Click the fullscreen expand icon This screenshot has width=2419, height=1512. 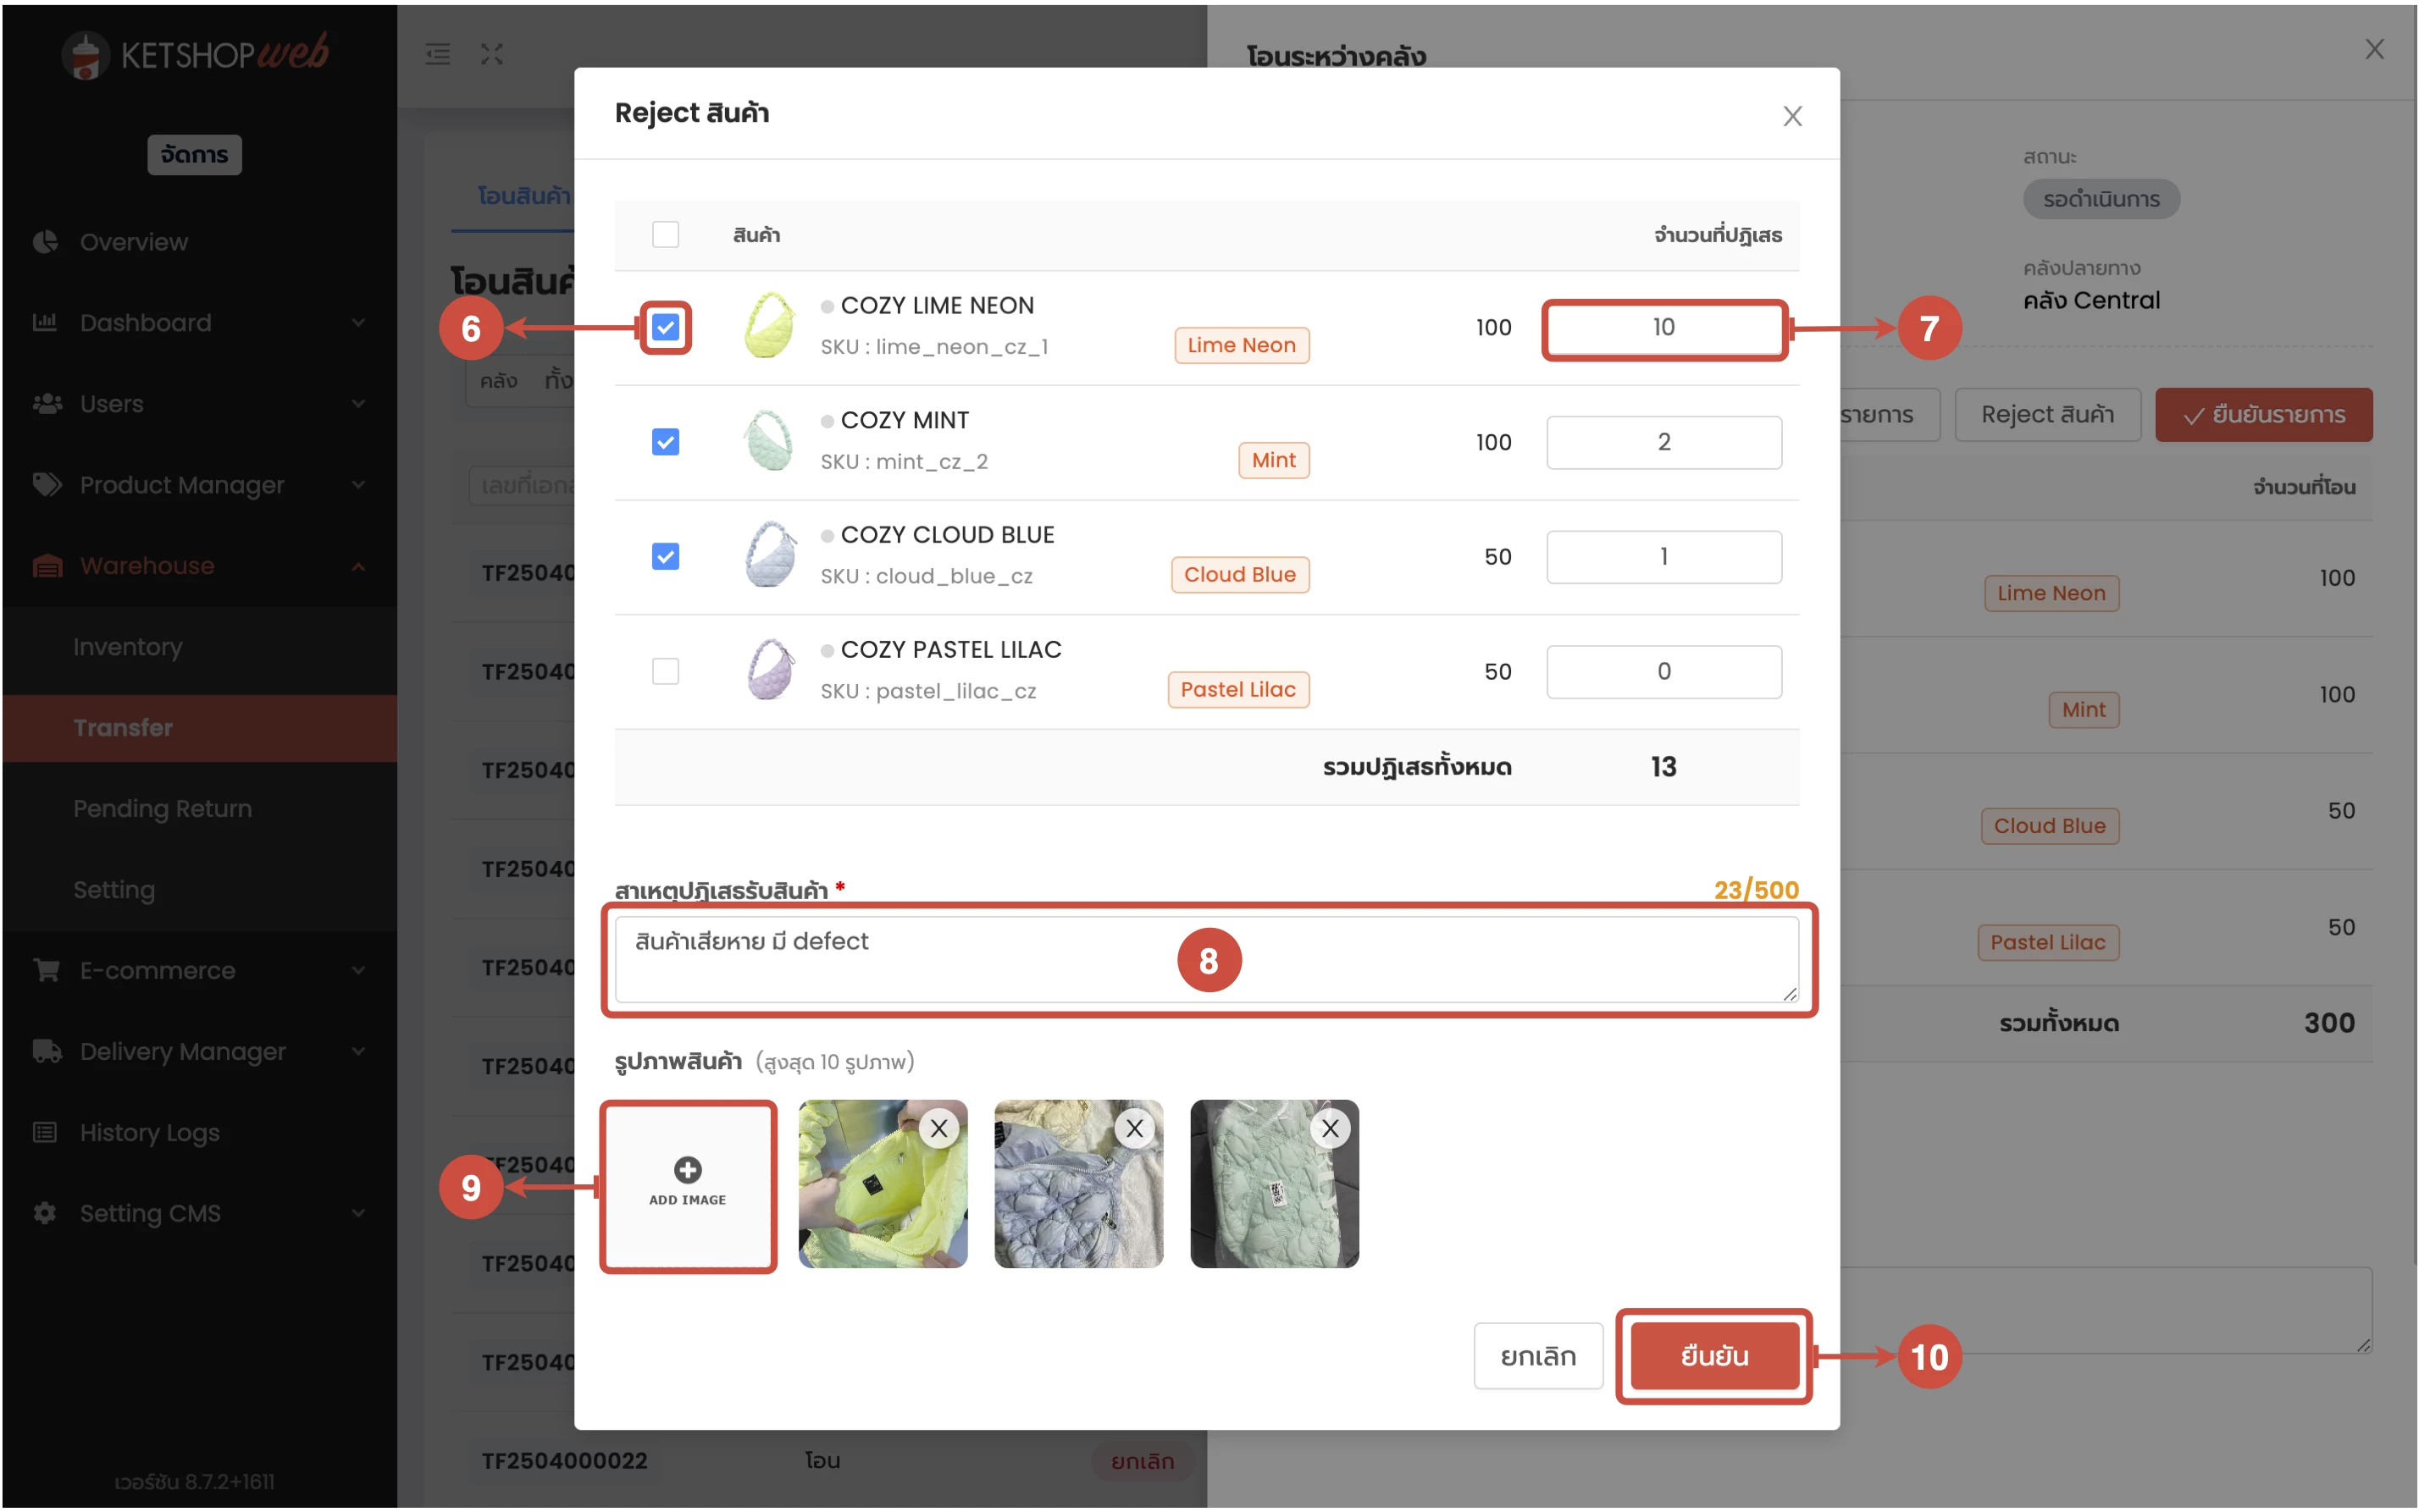(x=491, y=54)
